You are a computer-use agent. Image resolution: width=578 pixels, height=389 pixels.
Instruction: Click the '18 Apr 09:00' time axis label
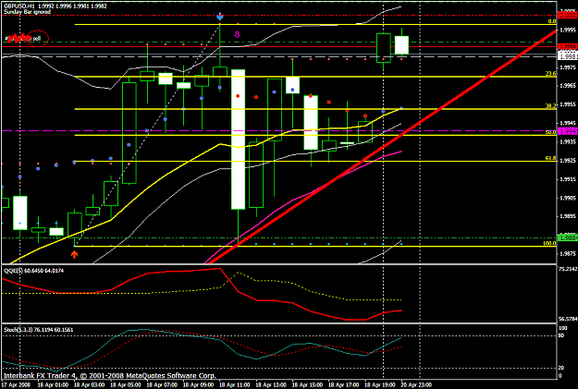198,385
